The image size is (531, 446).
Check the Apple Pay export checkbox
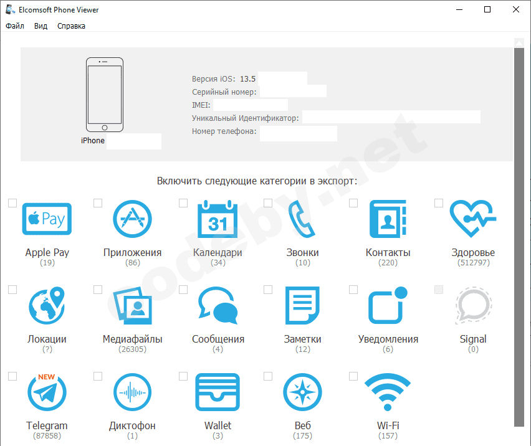pyautogui.click(x=12, y=203)
